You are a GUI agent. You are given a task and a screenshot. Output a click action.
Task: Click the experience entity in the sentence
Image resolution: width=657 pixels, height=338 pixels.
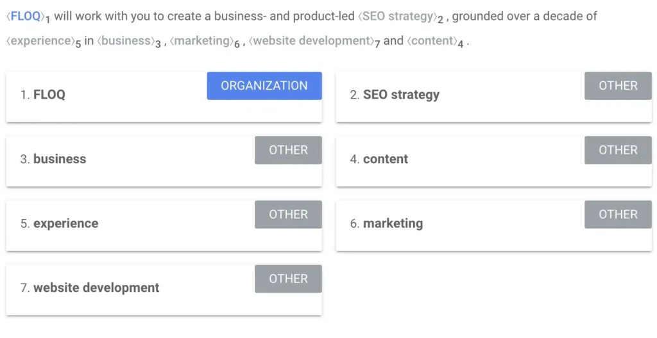[40, 41]
